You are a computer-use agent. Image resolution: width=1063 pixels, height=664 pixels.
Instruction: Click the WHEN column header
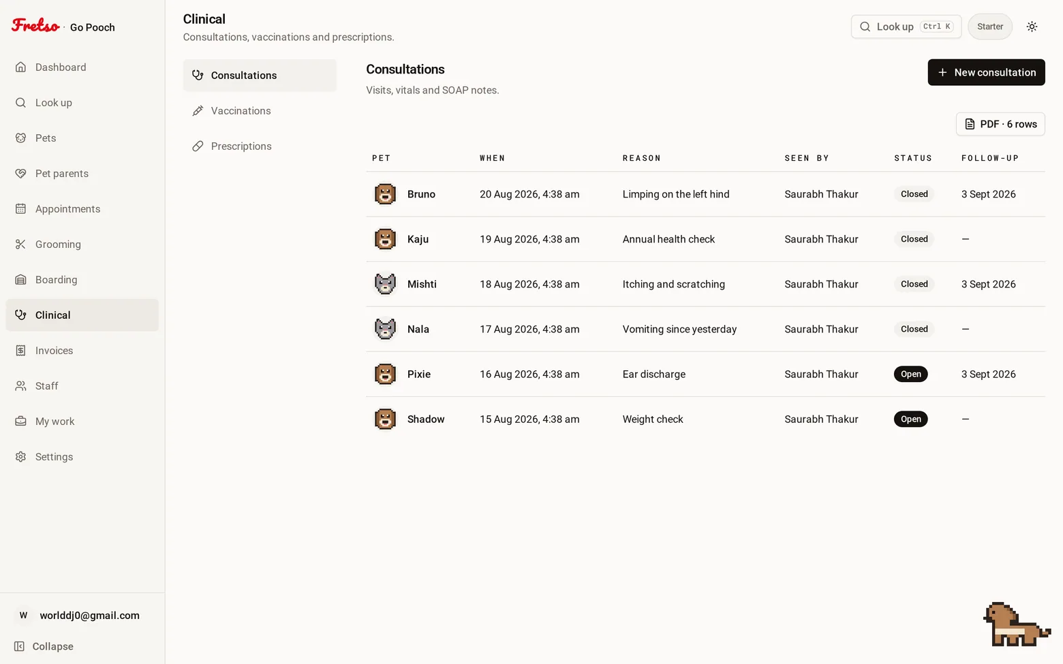[493, 158]
